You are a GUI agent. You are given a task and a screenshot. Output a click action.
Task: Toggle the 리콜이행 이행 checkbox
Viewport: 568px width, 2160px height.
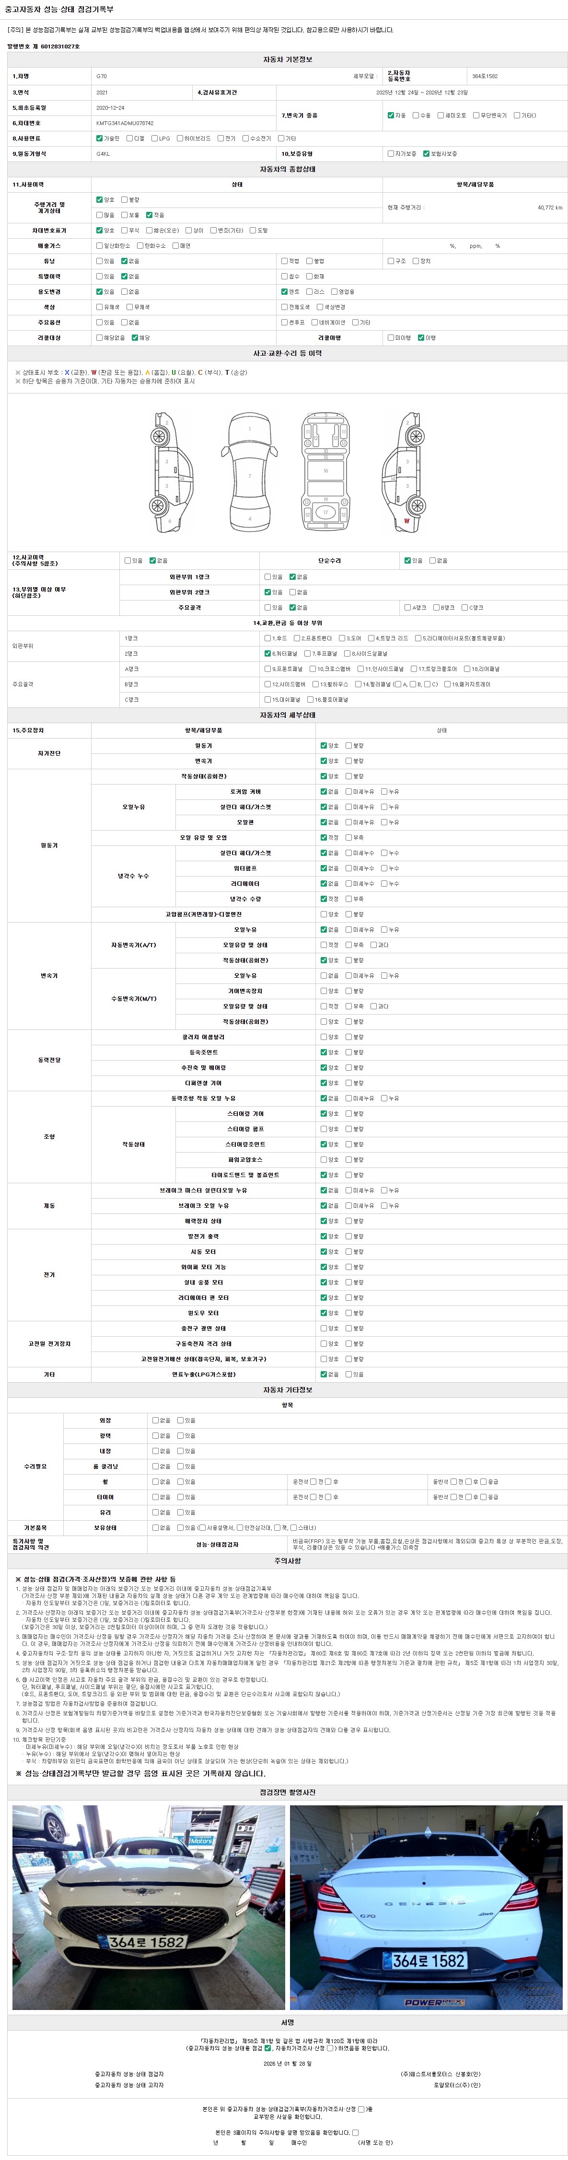coord(421,338)
